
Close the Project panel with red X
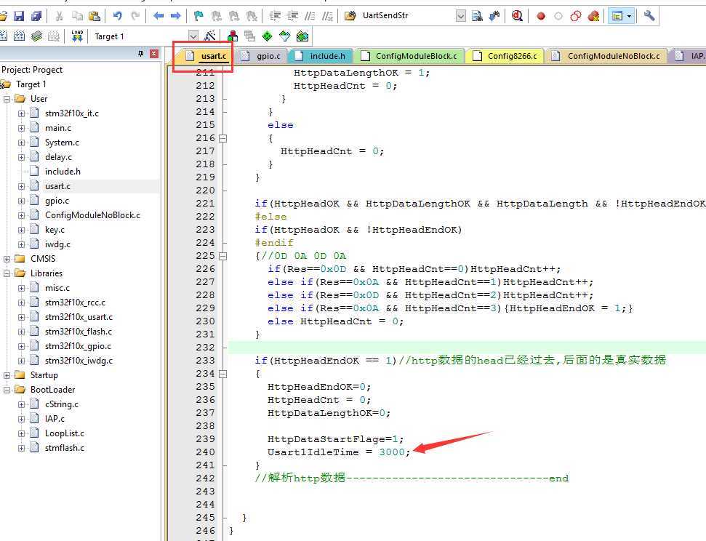pyautogui.click(x=154, y=54)
